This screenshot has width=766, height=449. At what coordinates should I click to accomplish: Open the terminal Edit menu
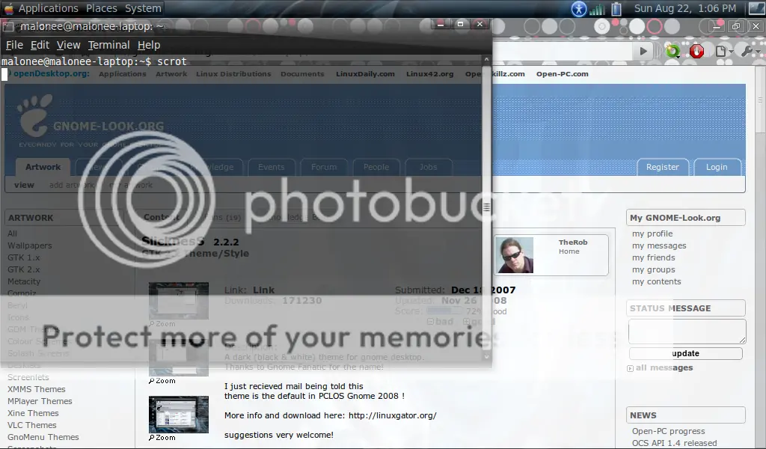pyautogui.click(x=40, y=45)
